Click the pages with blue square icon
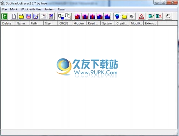The height and width of the screenshot is (136, 179). pos(61,16)
